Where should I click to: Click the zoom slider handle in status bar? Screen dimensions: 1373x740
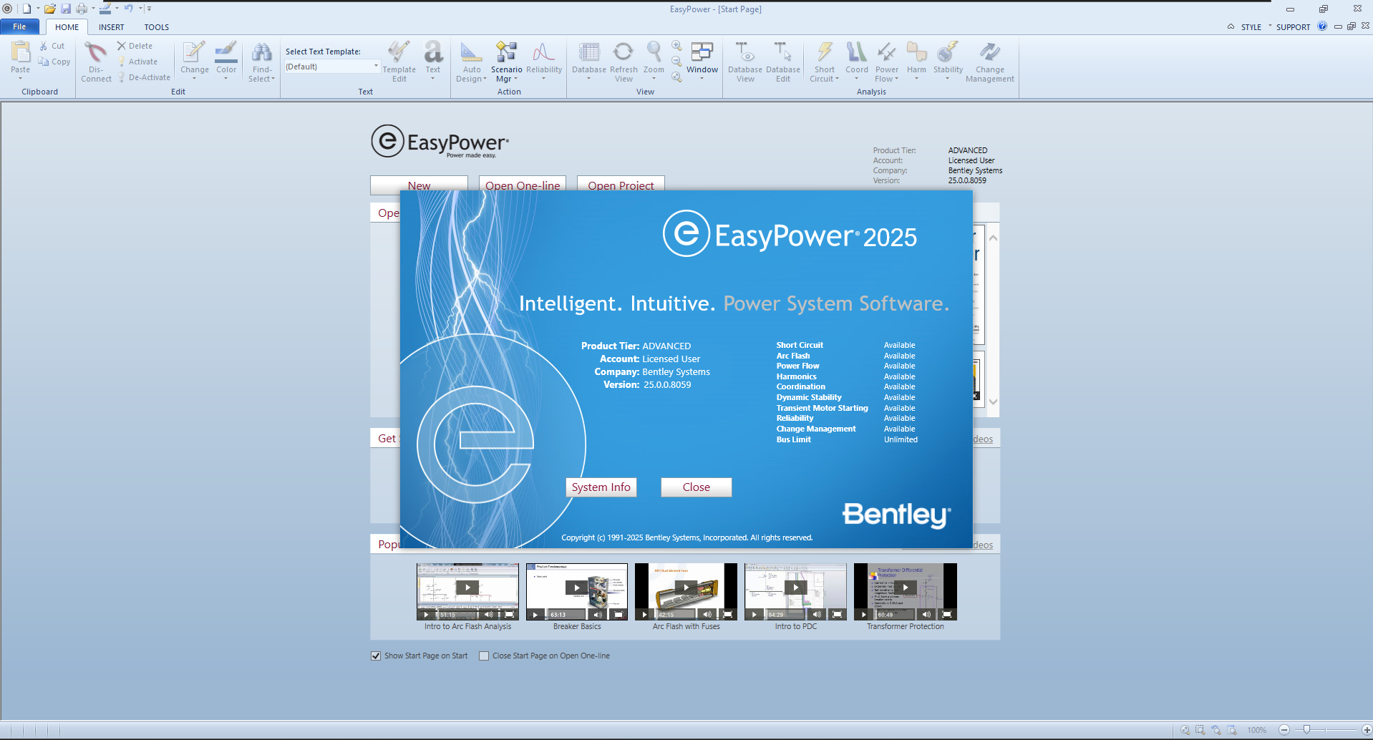(x=1306, y=730)
